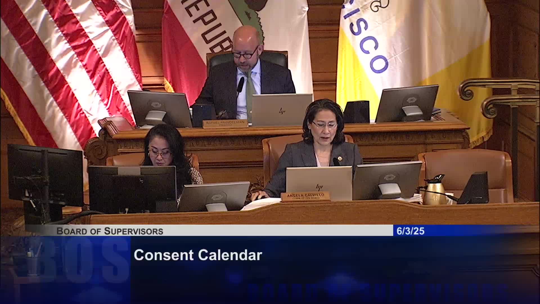Click the gold coffee carafe on the desk
Screen dimensions: 540x304
click(435, 190)
